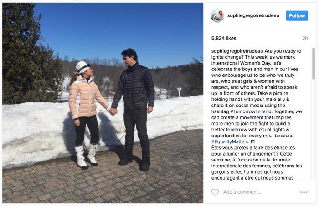319x206 pixels.
Task: Follow sophiegregoiretrudeau with the blue Follow button
Action: click(297, 16)
